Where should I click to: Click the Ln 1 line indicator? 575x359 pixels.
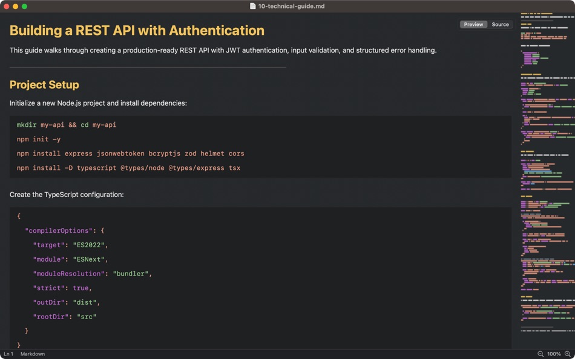coord(8,354)
